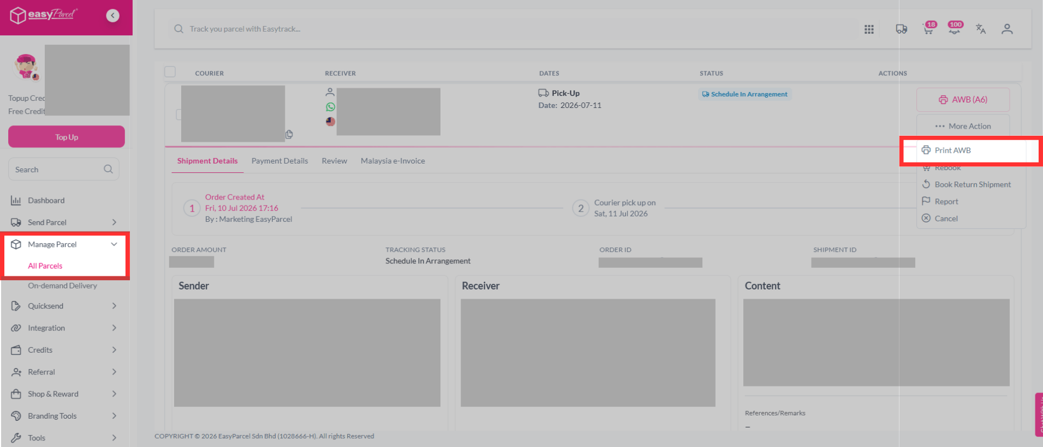Viewport: 1043px width, 447px height.
Task: Open the shopping cart icon
Action: click(928, 28)
